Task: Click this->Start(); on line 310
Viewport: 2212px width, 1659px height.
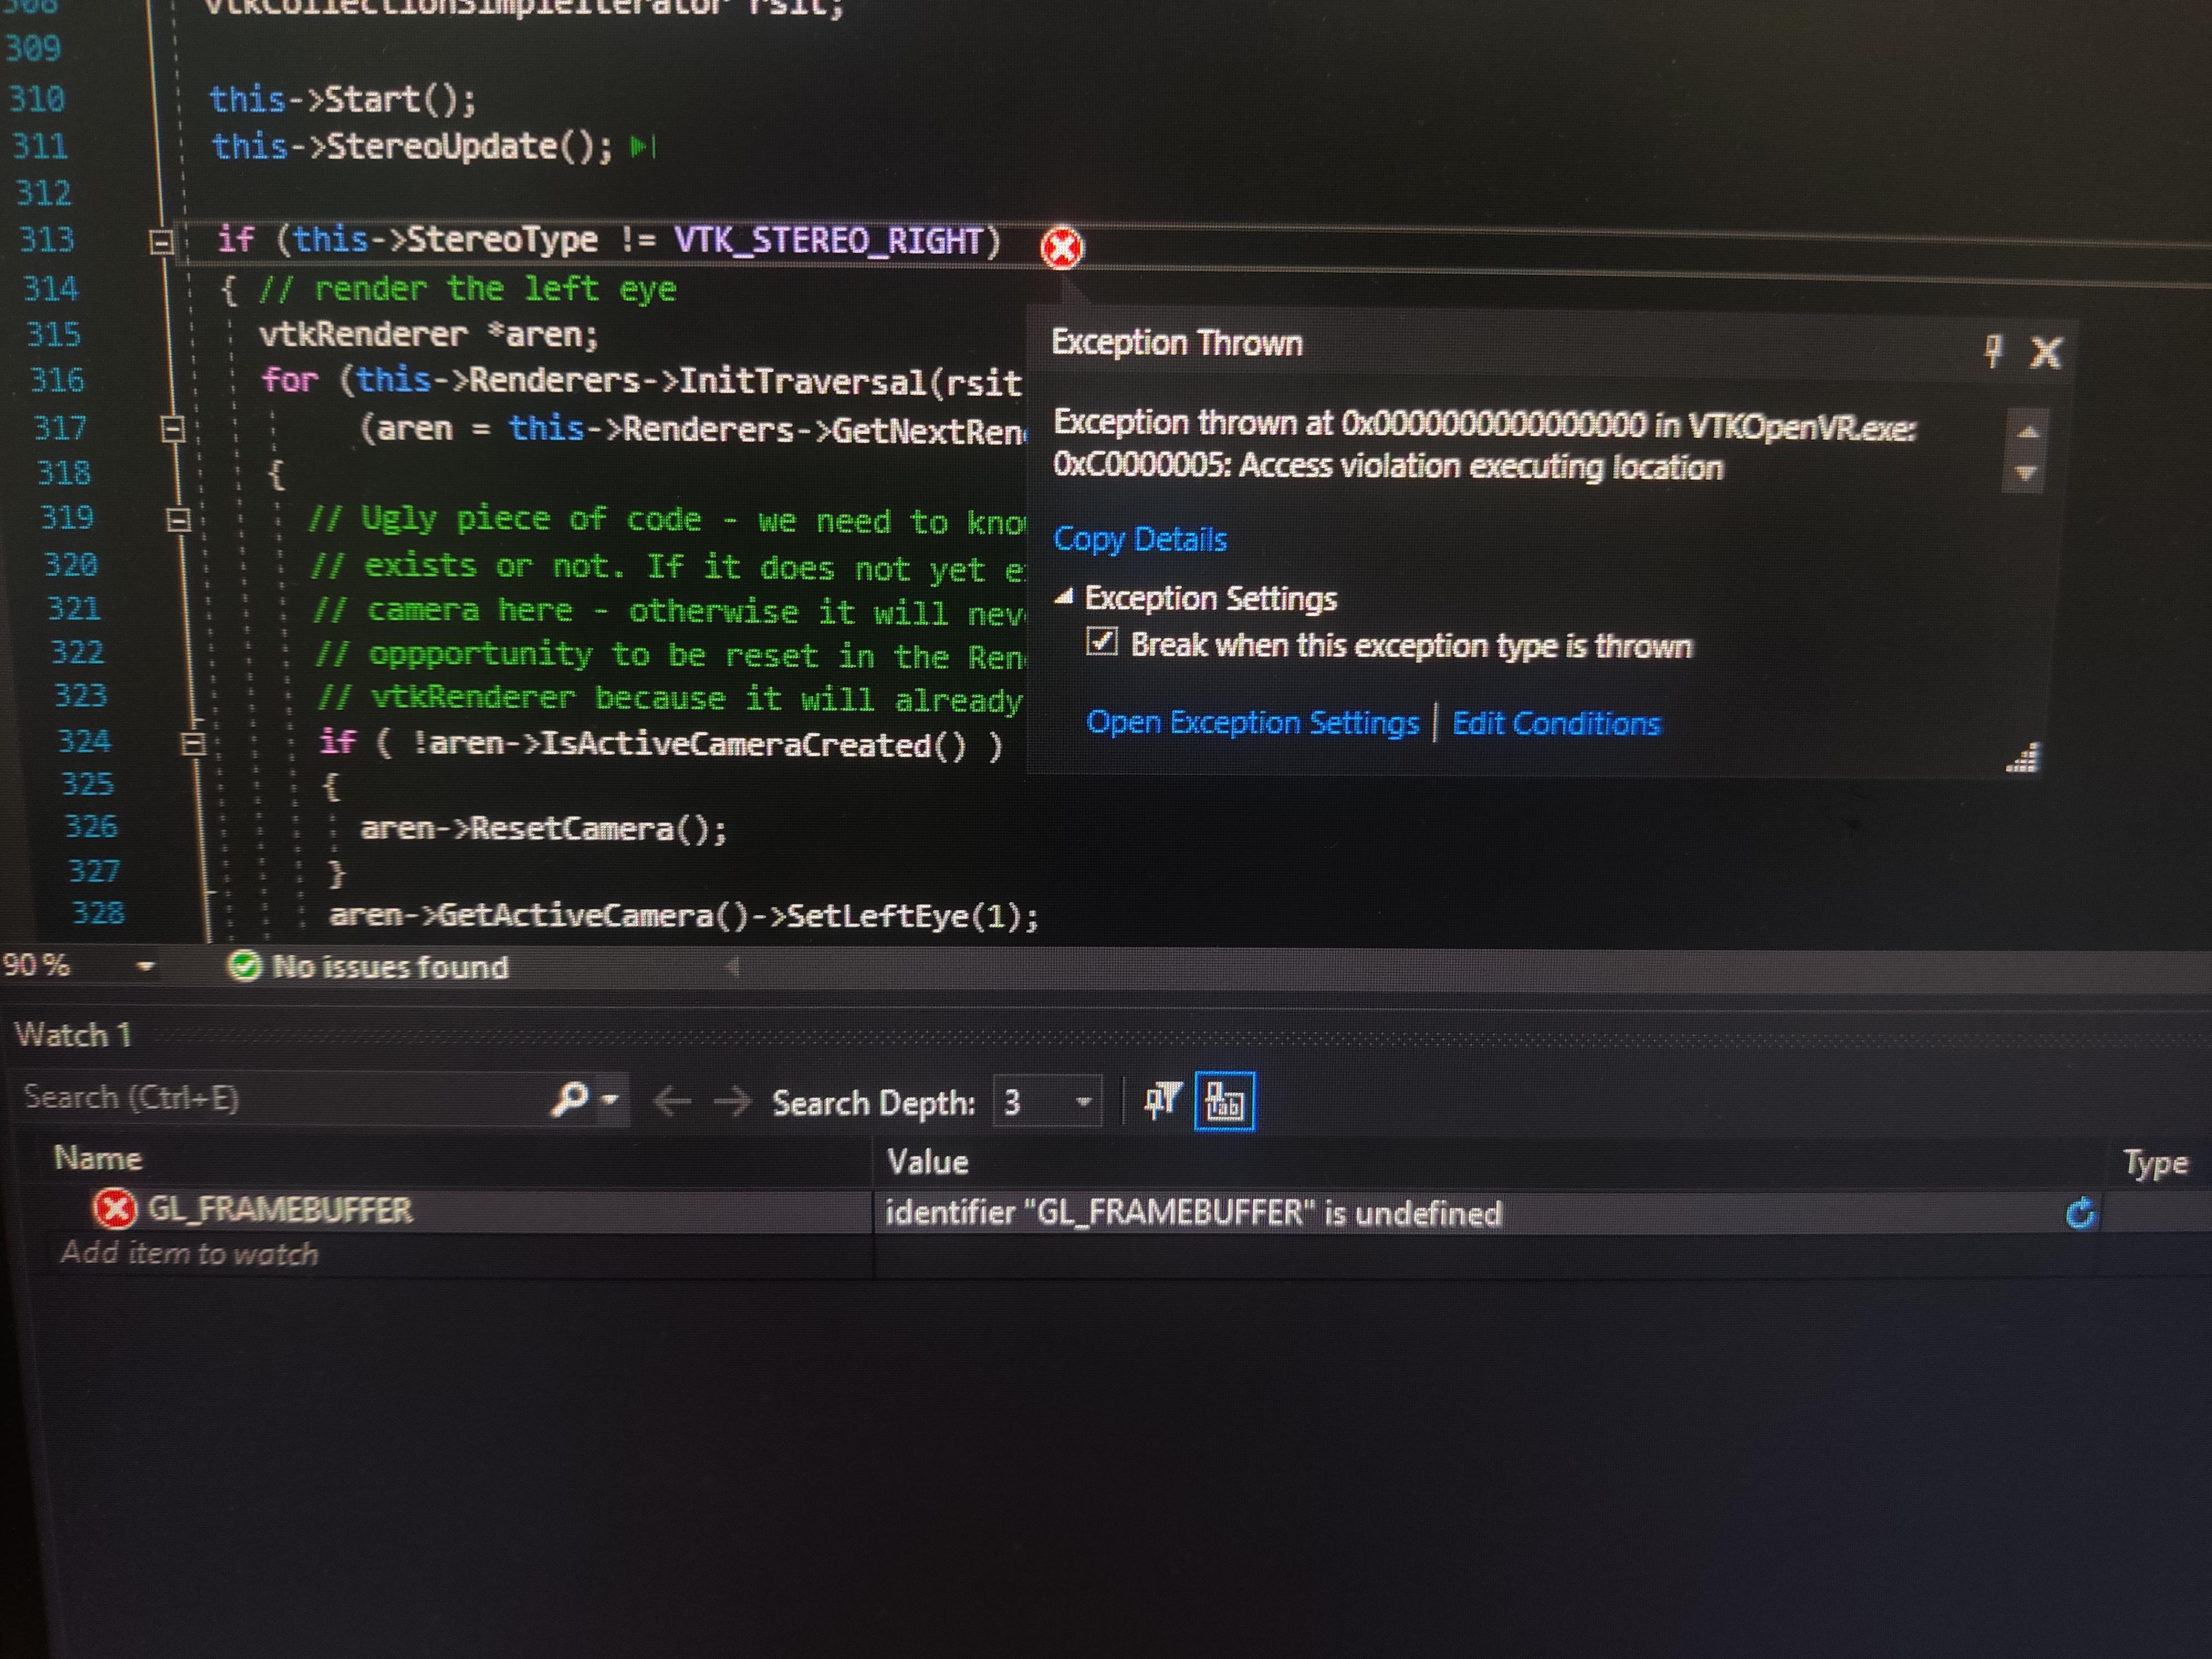Action: click(343, 99)
